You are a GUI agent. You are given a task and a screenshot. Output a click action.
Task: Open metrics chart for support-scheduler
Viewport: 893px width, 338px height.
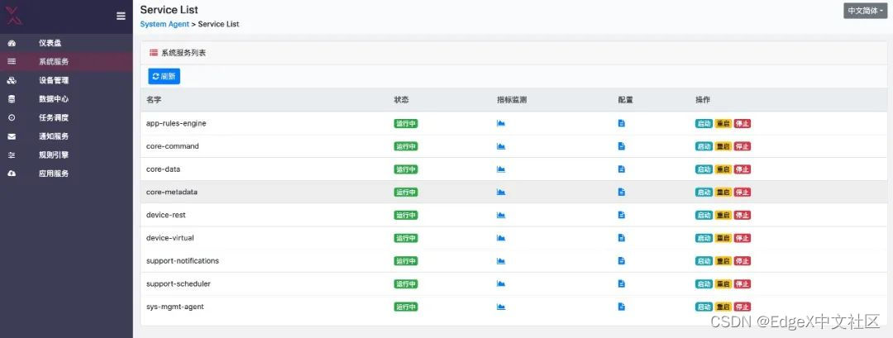[x=501, y=283]
